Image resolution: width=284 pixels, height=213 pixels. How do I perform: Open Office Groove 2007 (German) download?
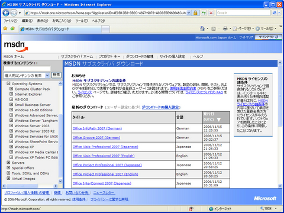(96, 137)
